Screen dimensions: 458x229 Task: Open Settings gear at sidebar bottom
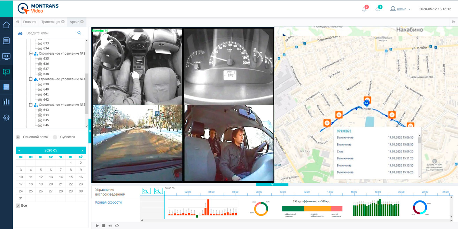(x=6, y=118)
